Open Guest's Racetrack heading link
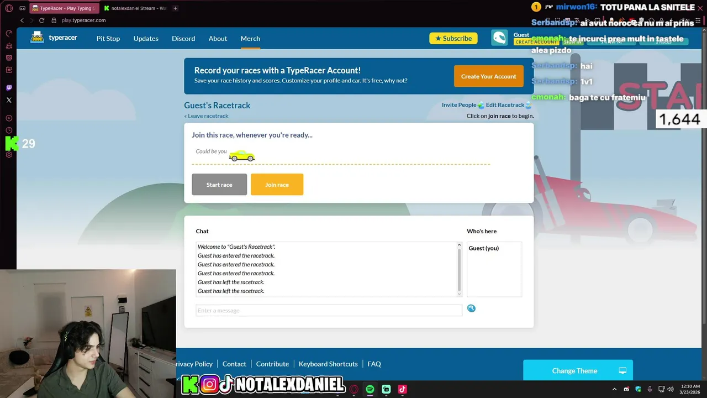 pos(217,106)
